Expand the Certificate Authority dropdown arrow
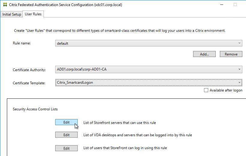This screenshot has width=246, height=156. click(239, 69)
